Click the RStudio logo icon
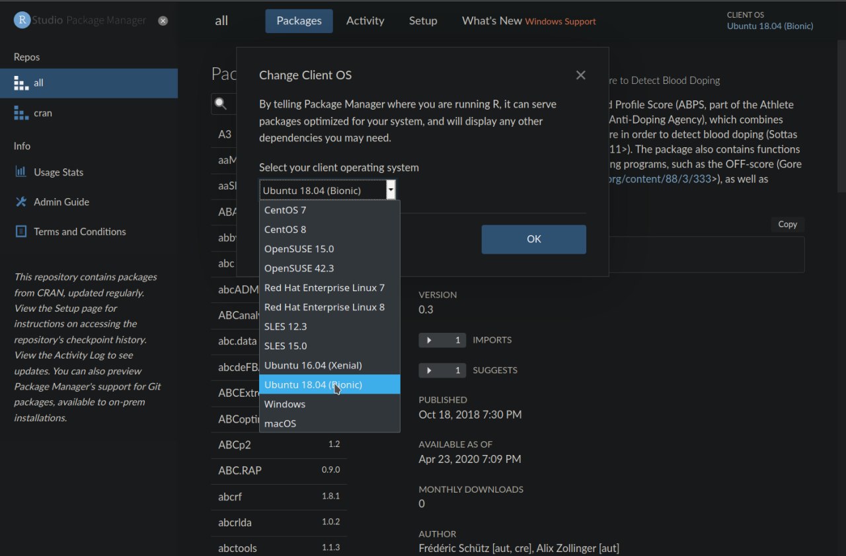The height and width of the screenshot is (556, 846). click(22, 20)
